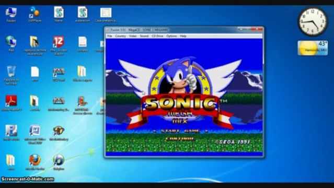Select the Mozilla Firefox shortcut

(x=34, y=162)
